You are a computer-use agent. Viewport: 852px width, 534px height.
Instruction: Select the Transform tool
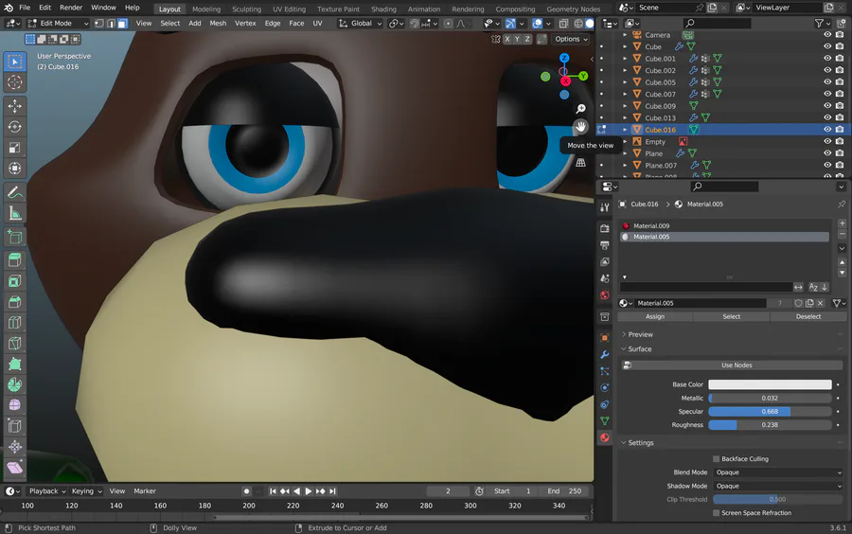(x=14, y=168)
